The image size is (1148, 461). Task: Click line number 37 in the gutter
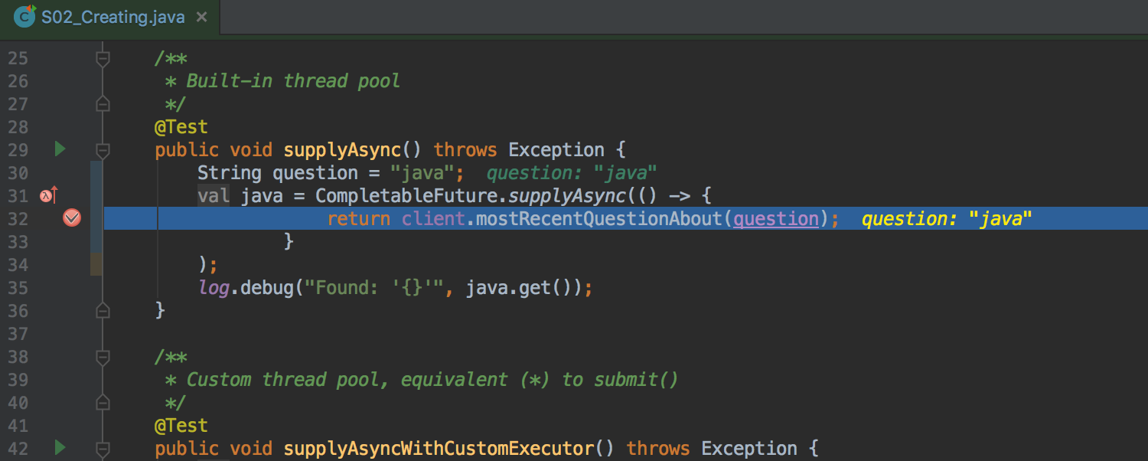[x=18, y=334]
